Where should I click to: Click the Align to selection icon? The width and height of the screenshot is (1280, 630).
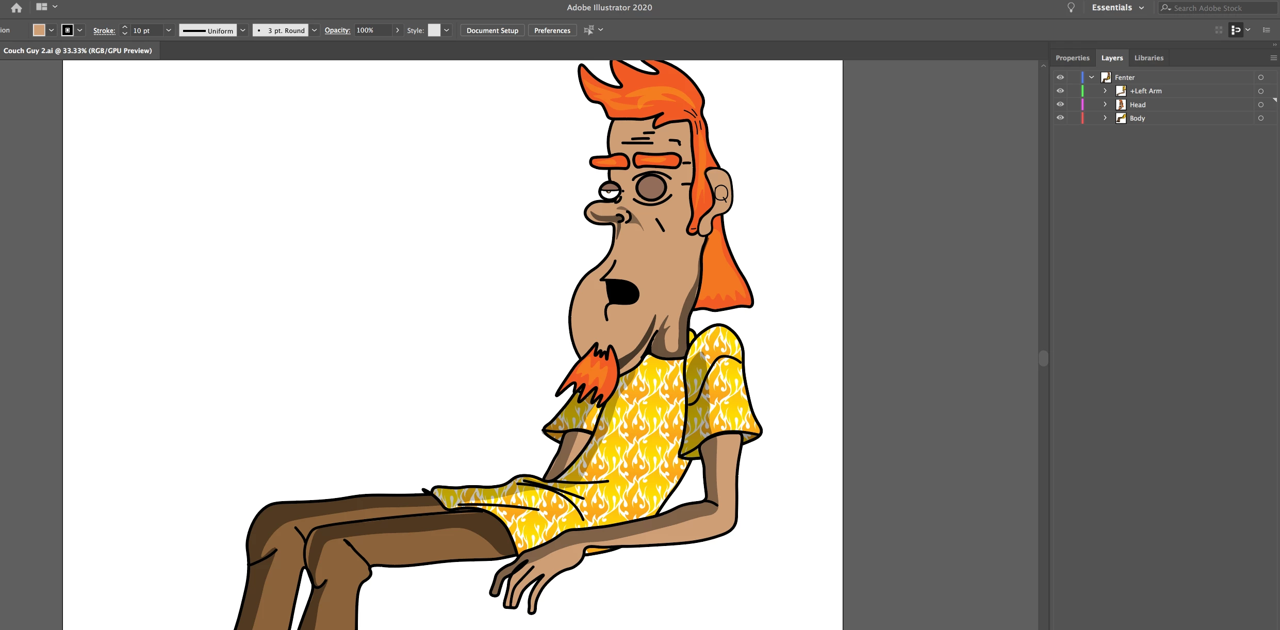coord(588,30)
